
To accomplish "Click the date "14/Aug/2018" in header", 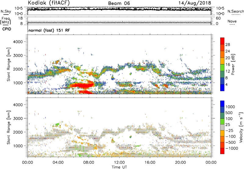I will (x=195, y=3).
